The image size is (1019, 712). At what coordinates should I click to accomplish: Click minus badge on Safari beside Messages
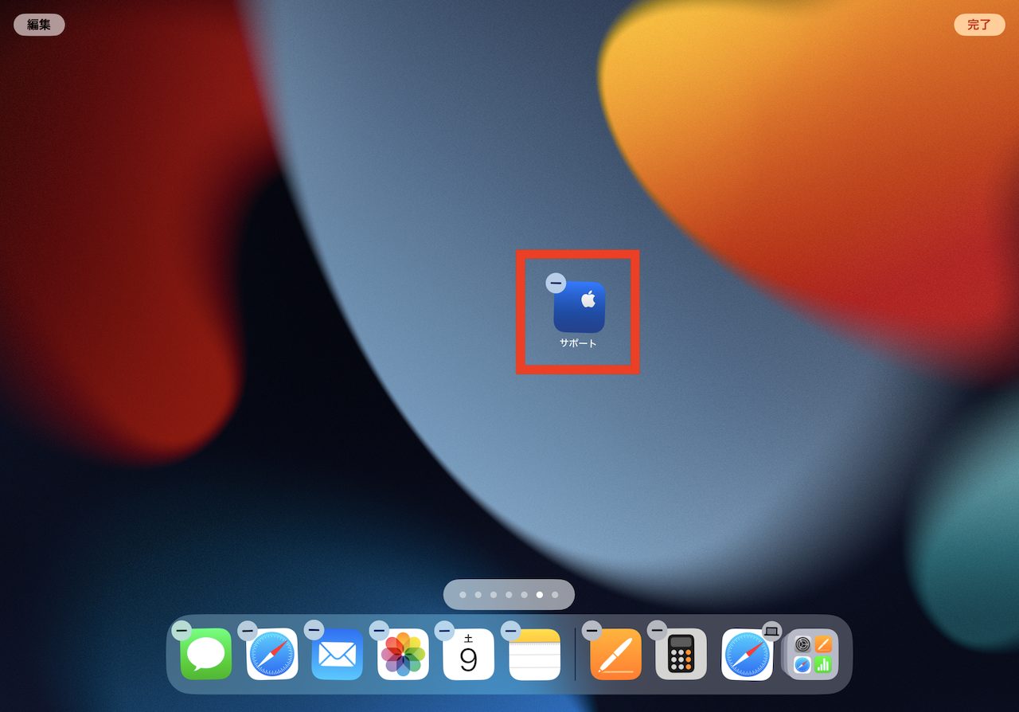pos(248,630)
